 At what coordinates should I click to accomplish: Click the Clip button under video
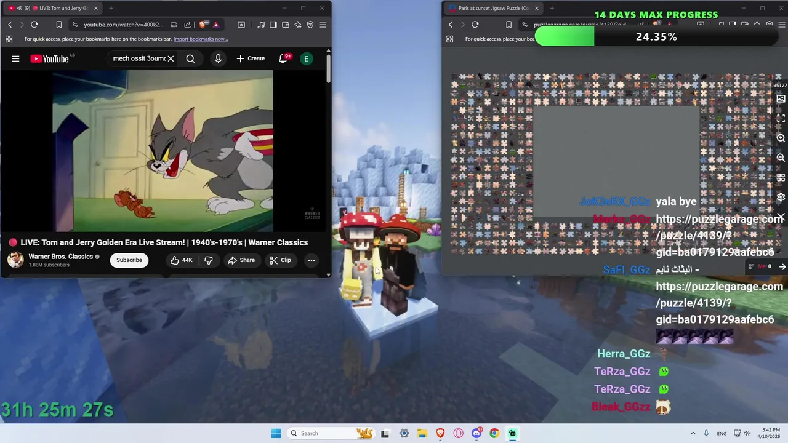(280, 260)
